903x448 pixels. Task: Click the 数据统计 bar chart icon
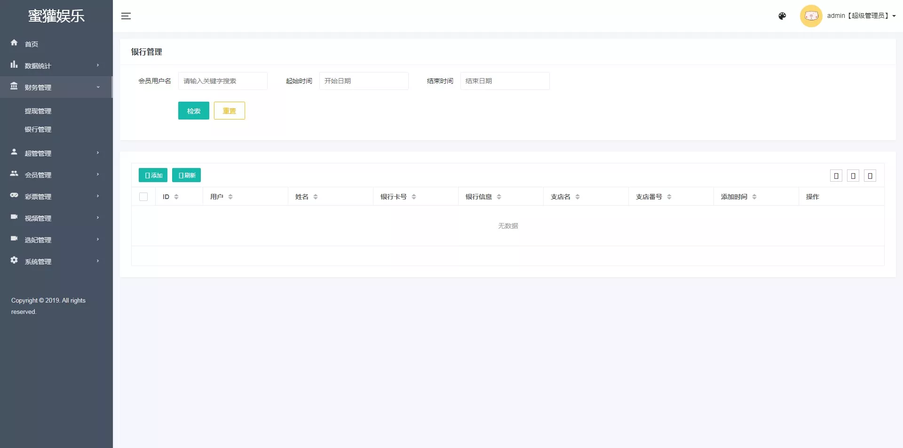coord(14,65)
